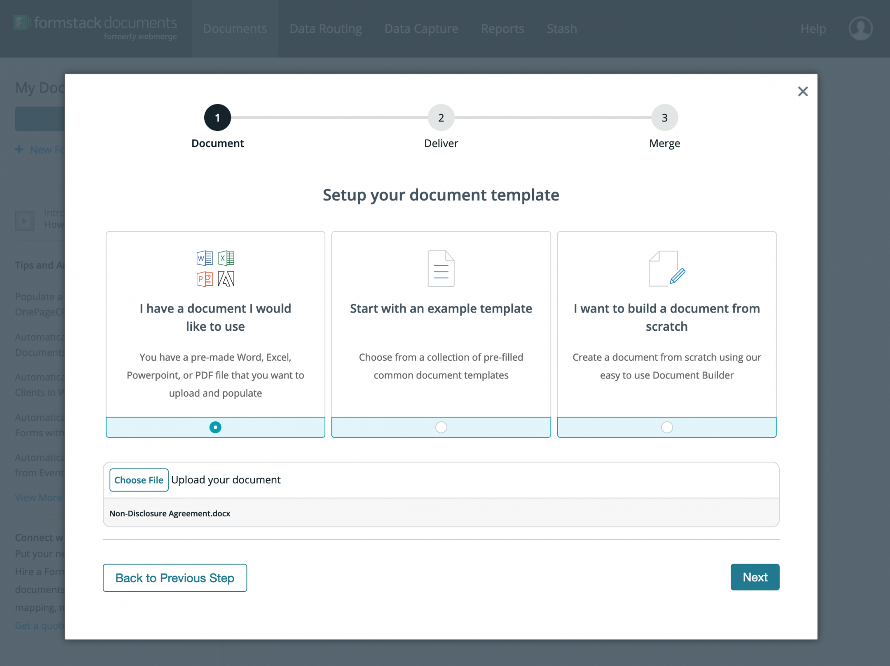Click the PowerPoint file icon

point(205,279)
